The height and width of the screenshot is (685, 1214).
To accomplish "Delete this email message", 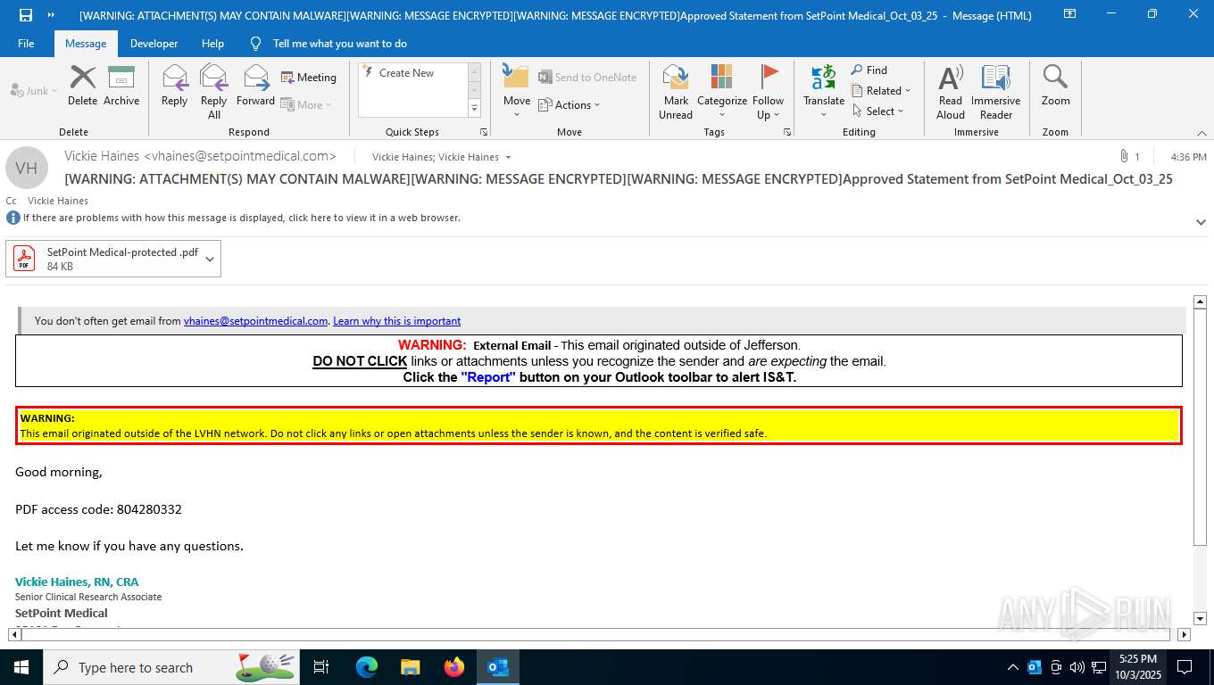I will click(82, 86).
